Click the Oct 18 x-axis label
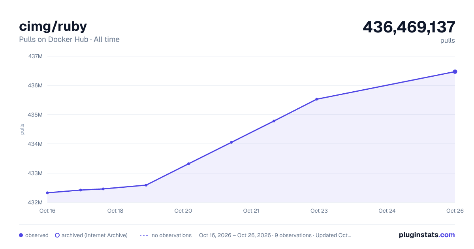Viewport: 474px width, 249px height. [x=115, y=211]
